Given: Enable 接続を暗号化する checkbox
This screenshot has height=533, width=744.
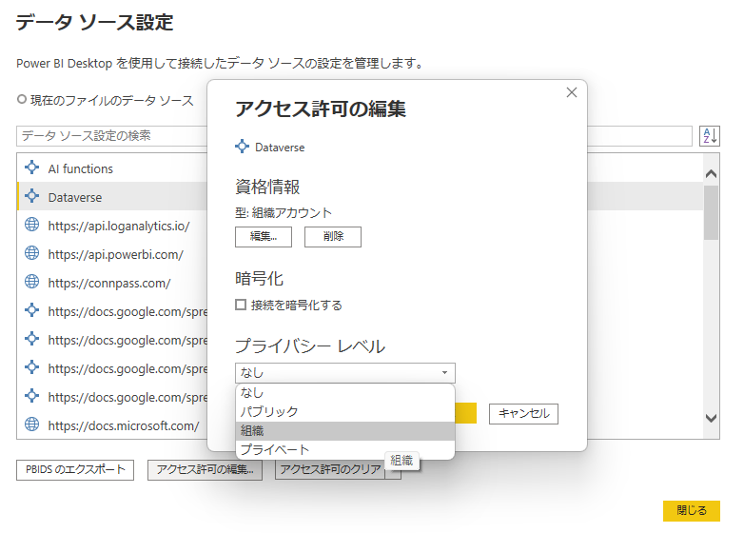Looking at the screenshot, I should [x=241, y=306].
